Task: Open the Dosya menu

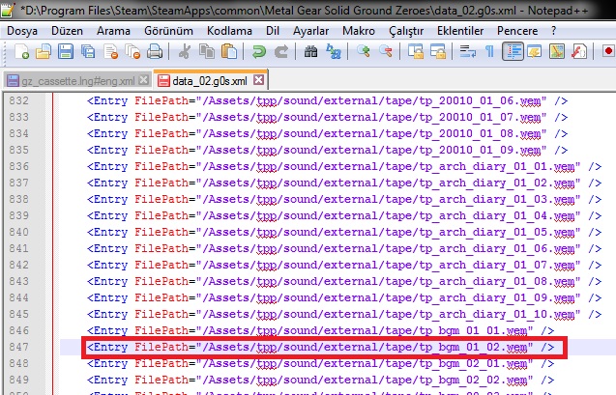Action: [x=22, y=31]
